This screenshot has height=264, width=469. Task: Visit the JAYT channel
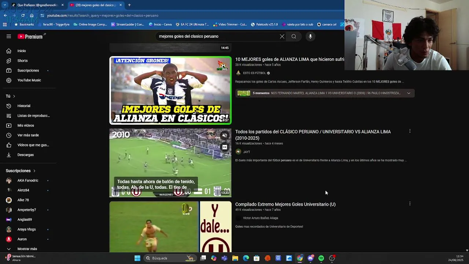click(x=247, y=152)
